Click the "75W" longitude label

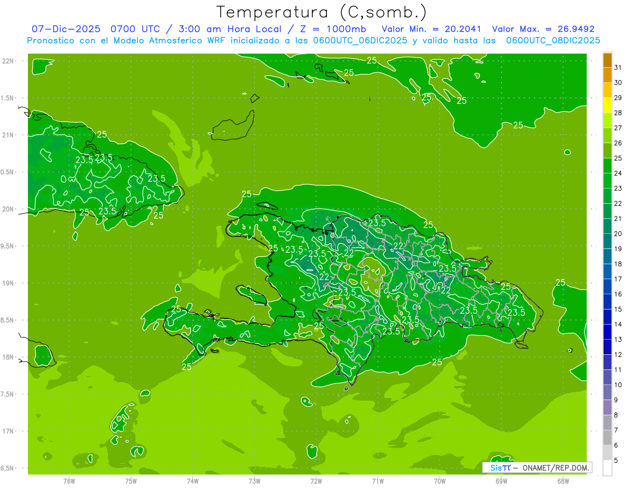click(x=131, y=481)
